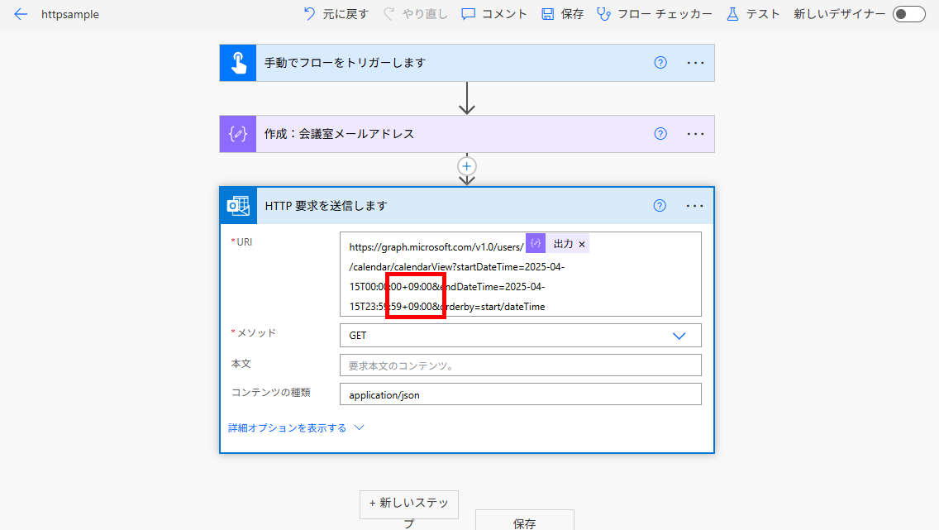939x530 pixels.
Task: Click the 本文 request body field
Action: [x=520, y=365]
